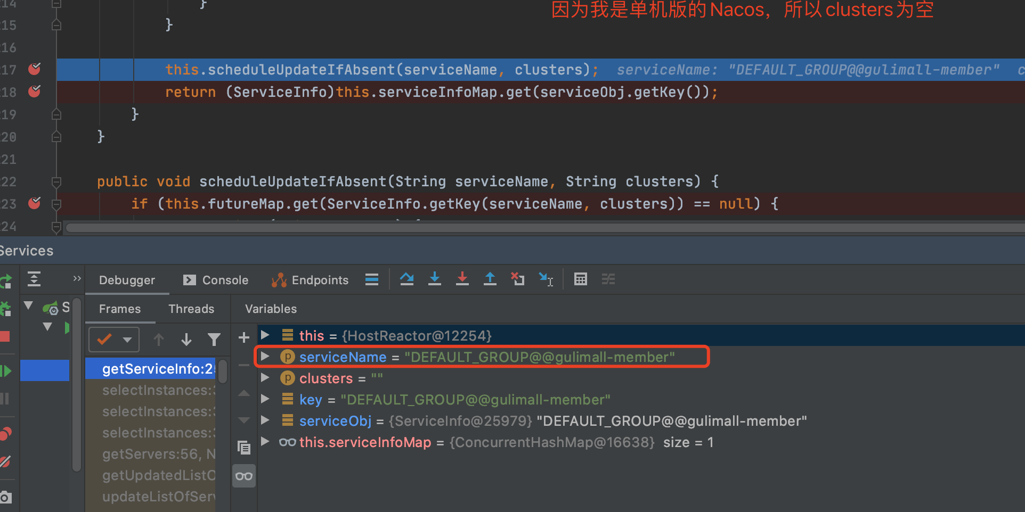Click the frames filter funnel icon

[214, 340]
